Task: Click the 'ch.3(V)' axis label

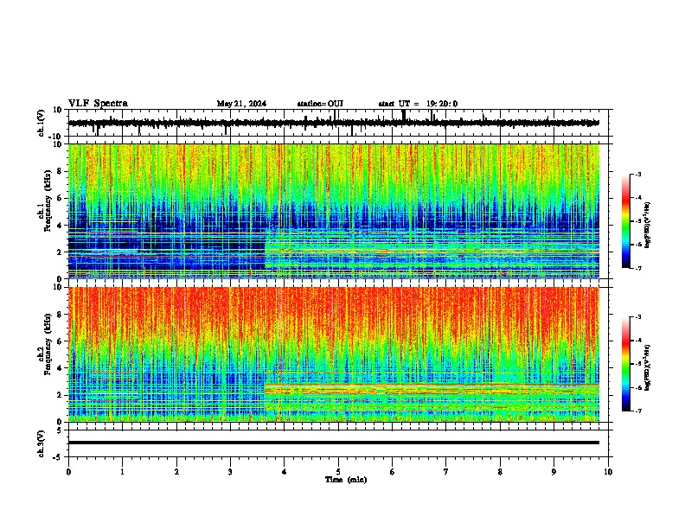Action: [42, 443]
